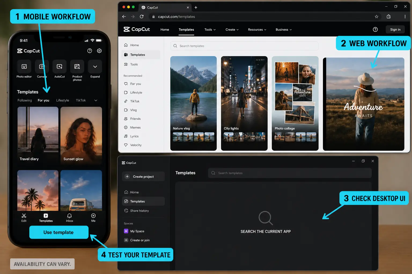This screenshot has width=412, height=274.
Task: Open the Travel diary template
Action: pos(38,135)
